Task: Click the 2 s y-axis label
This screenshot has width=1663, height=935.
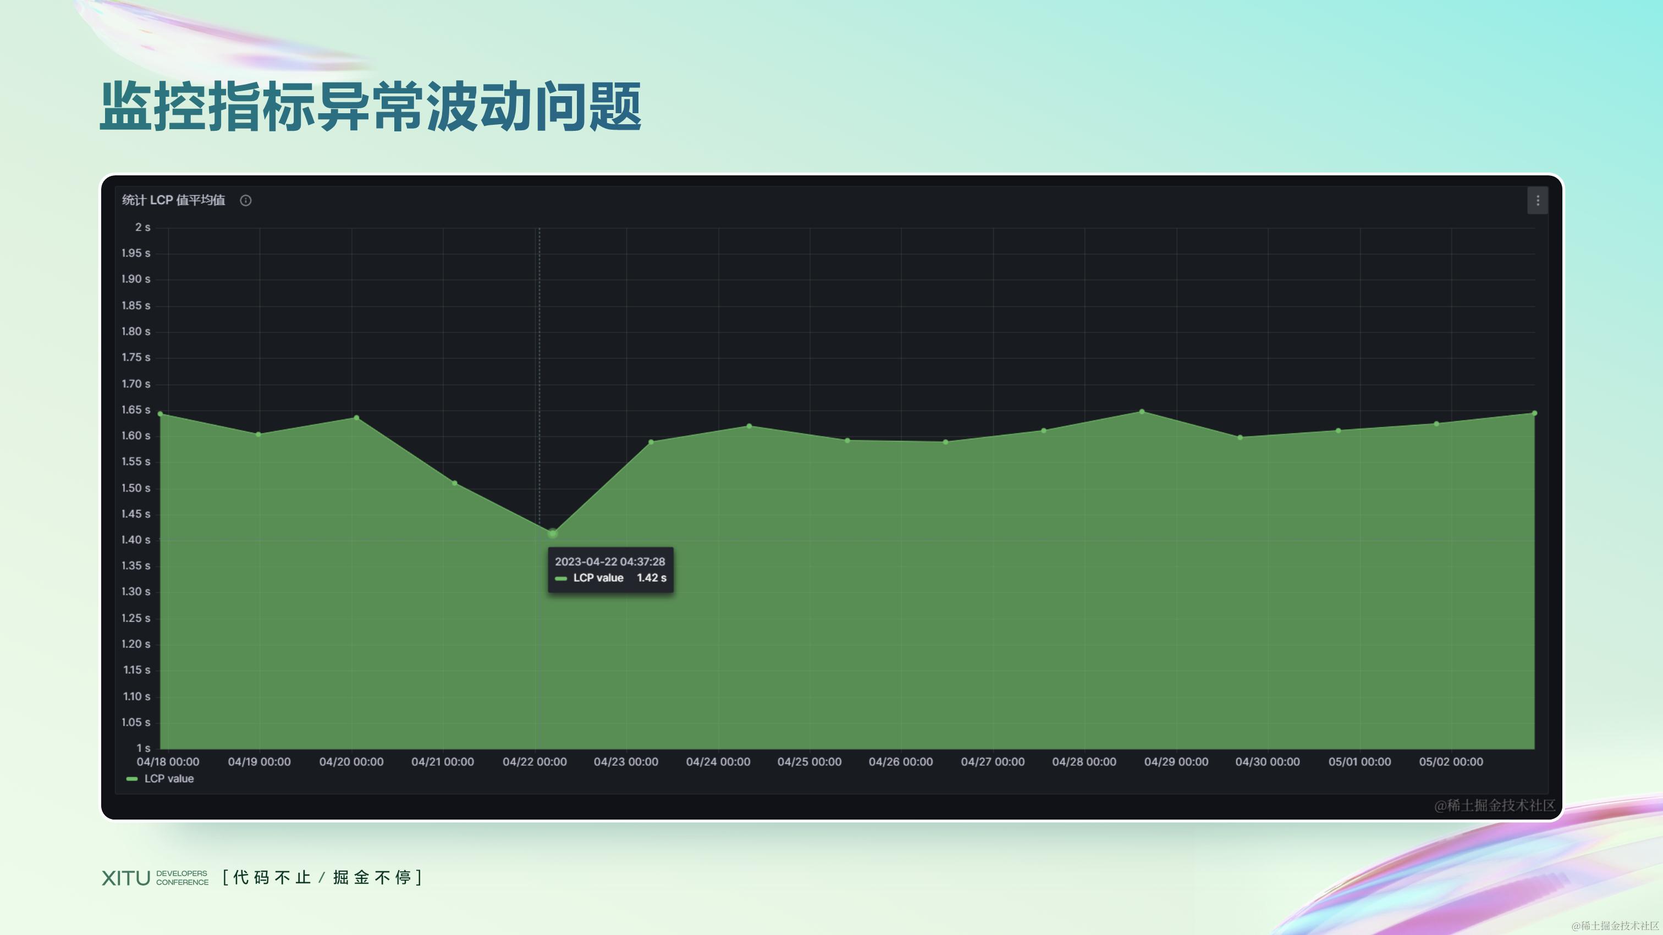Action: click(x=142, y=227)
